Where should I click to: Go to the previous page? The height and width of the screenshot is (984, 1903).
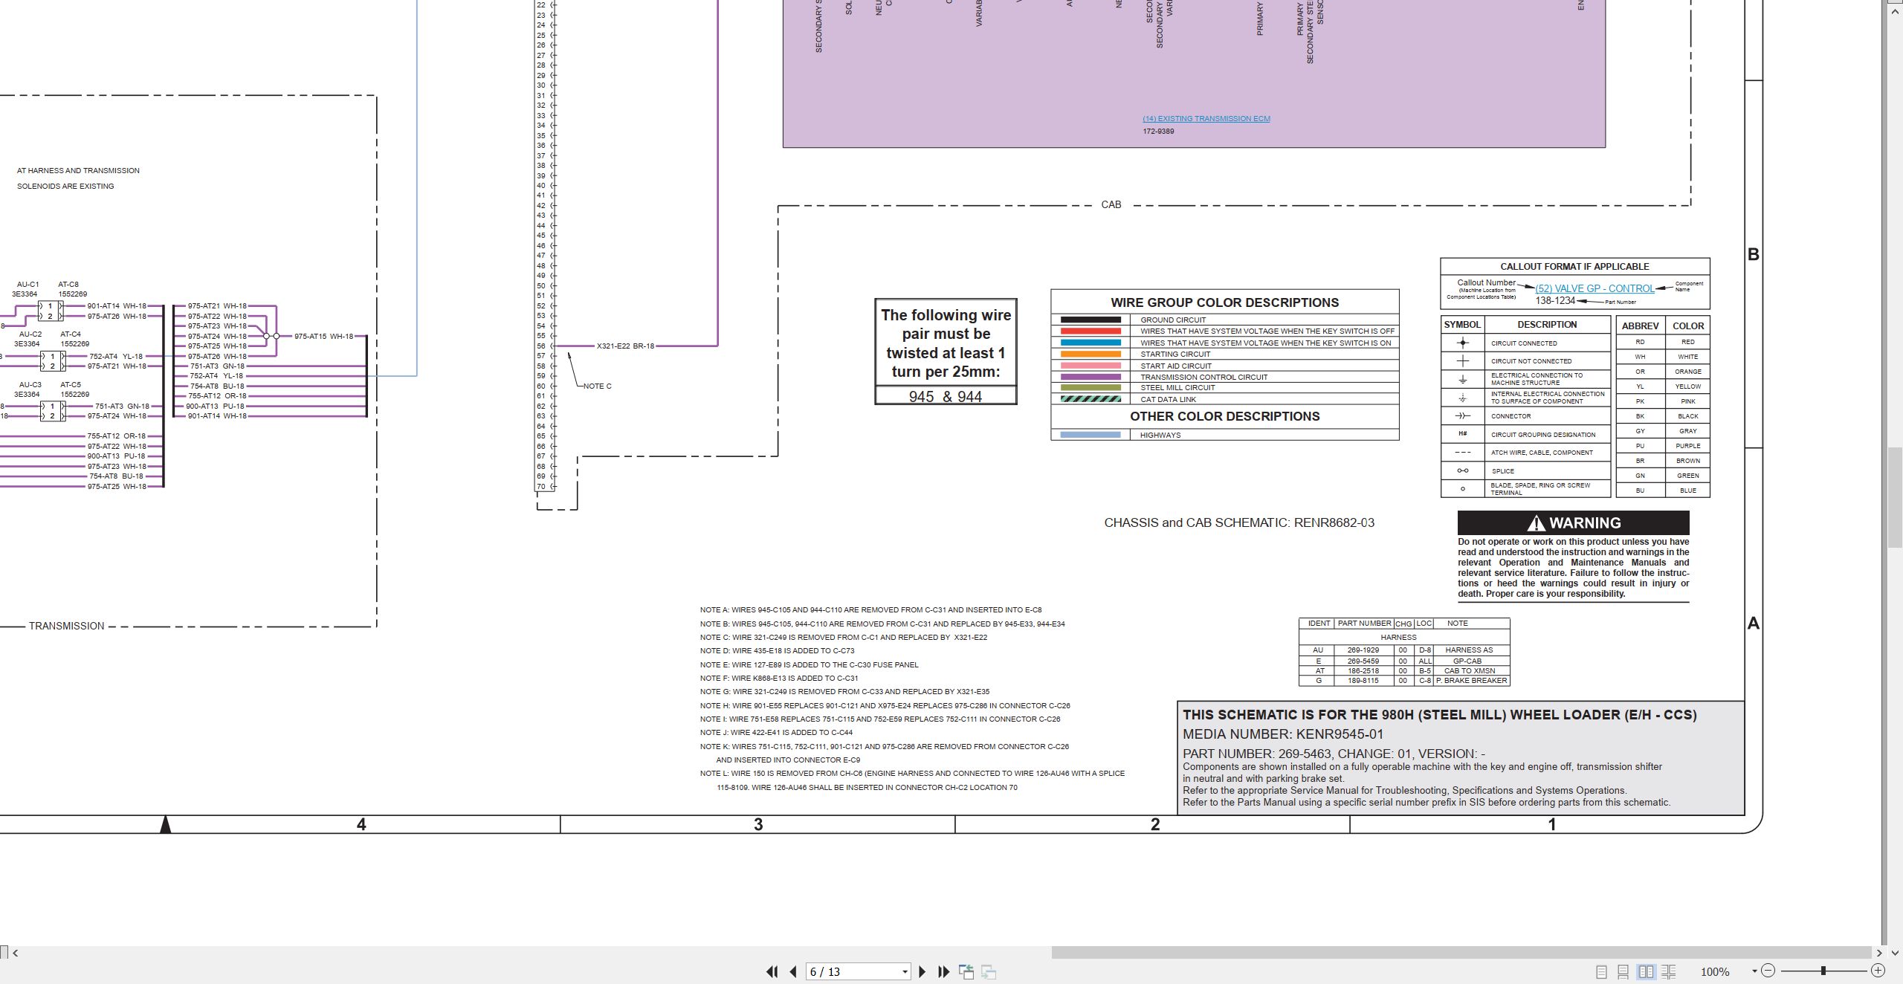point(793,971)
